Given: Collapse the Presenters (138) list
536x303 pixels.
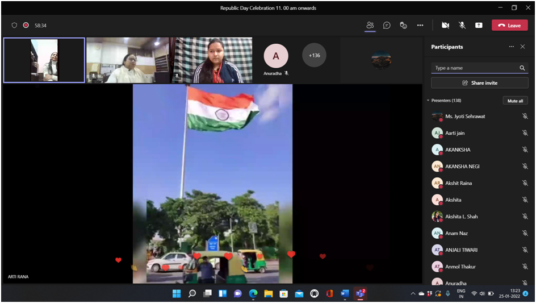Looking at the screenshot, I should (x=429, y=101).
